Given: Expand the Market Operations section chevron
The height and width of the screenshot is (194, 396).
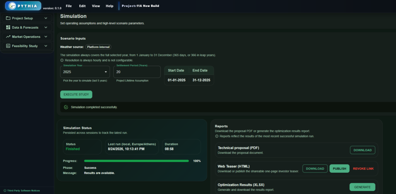Looking at the screenshot, I should click(x=46, y=37).
